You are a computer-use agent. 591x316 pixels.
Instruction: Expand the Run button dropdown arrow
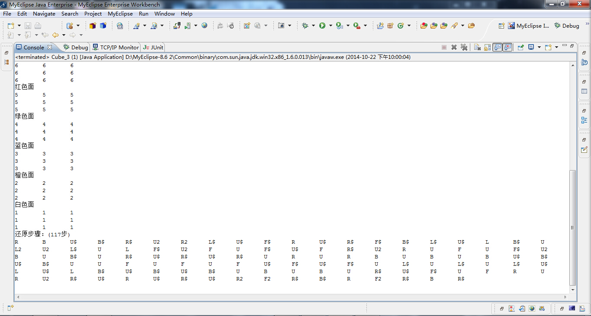click(331, 26)
